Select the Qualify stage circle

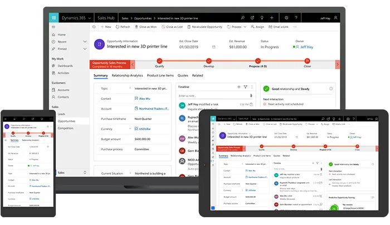coord(159,61)
